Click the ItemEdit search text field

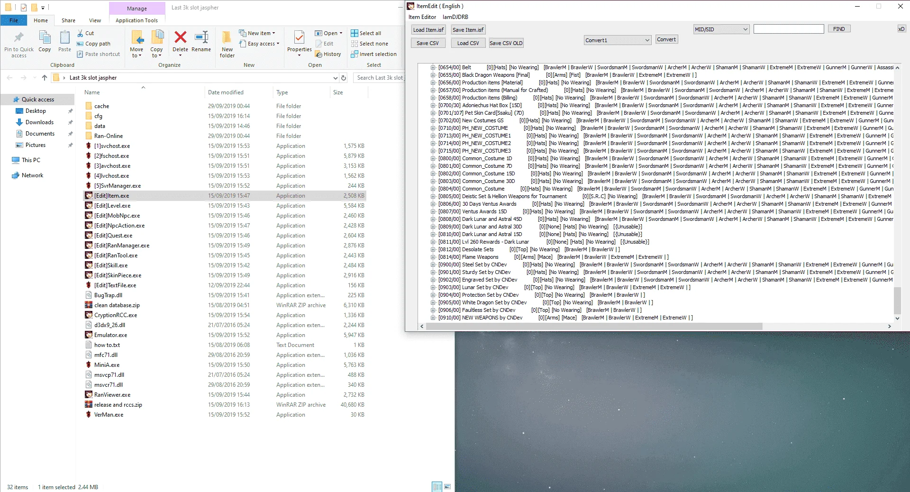(789, 29)
